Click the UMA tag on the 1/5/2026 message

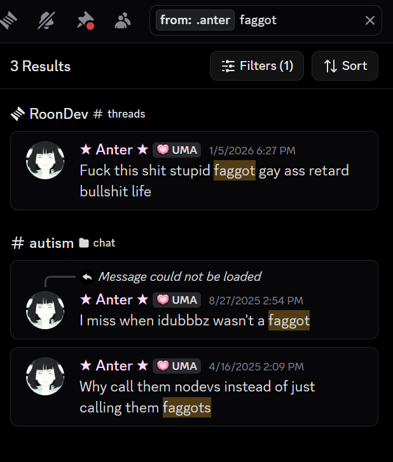[177, 150]
